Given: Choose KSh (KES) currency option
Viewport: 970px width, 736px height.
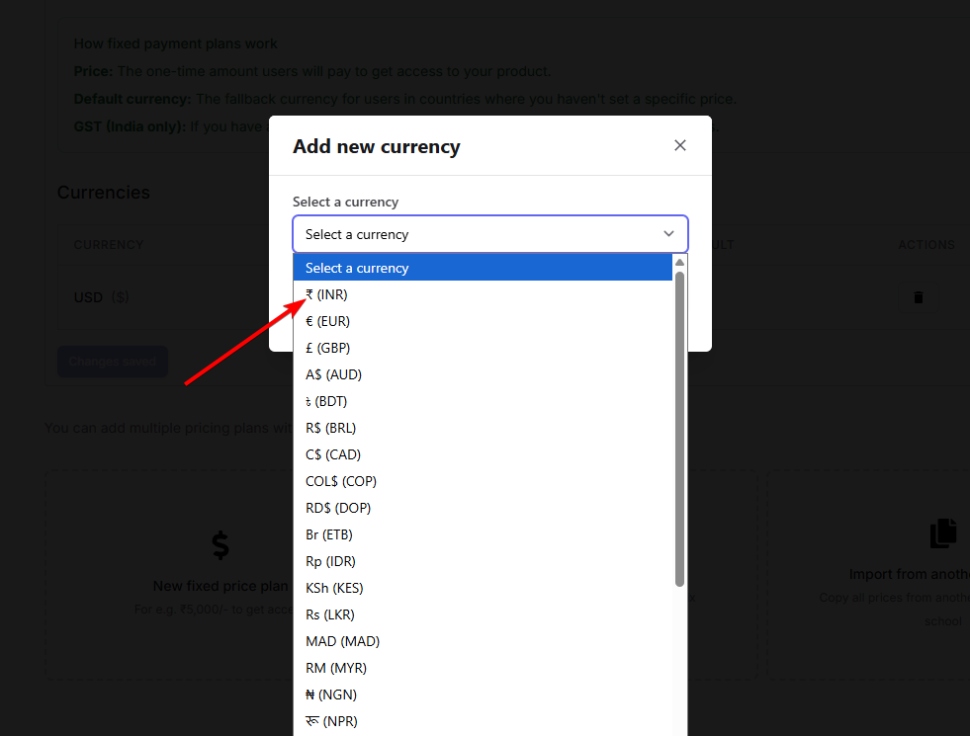Looking at the screenshot, I should 334,588.
